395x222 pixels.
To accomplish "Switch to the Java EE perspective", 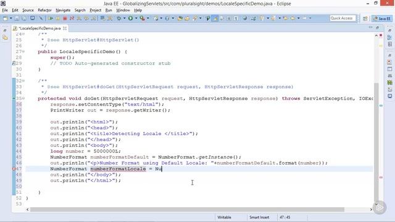I will [382, 18].
